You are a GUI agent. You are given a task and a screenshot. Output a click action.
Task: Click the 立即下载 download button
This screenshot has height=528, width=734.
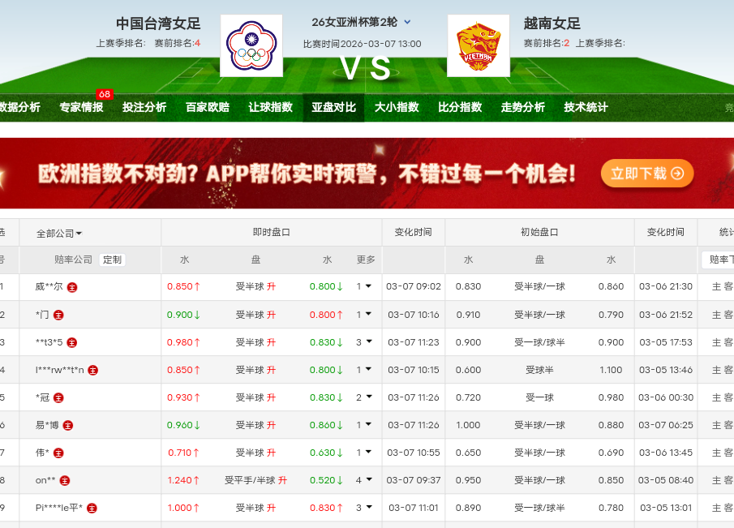(x=647, y=174)
